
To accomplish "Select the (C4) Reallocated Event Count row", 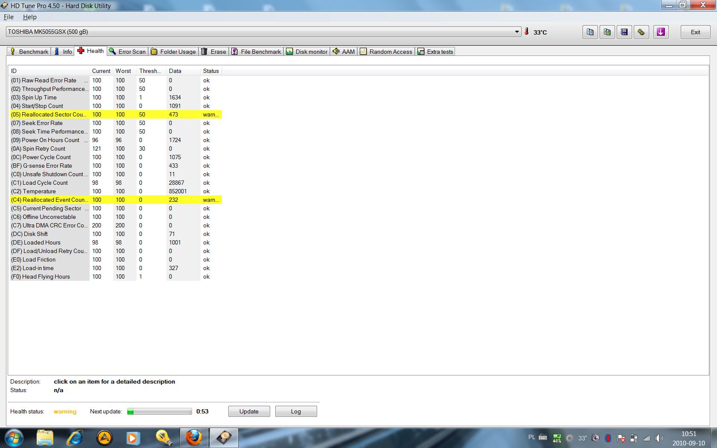I will pos(115,200).
